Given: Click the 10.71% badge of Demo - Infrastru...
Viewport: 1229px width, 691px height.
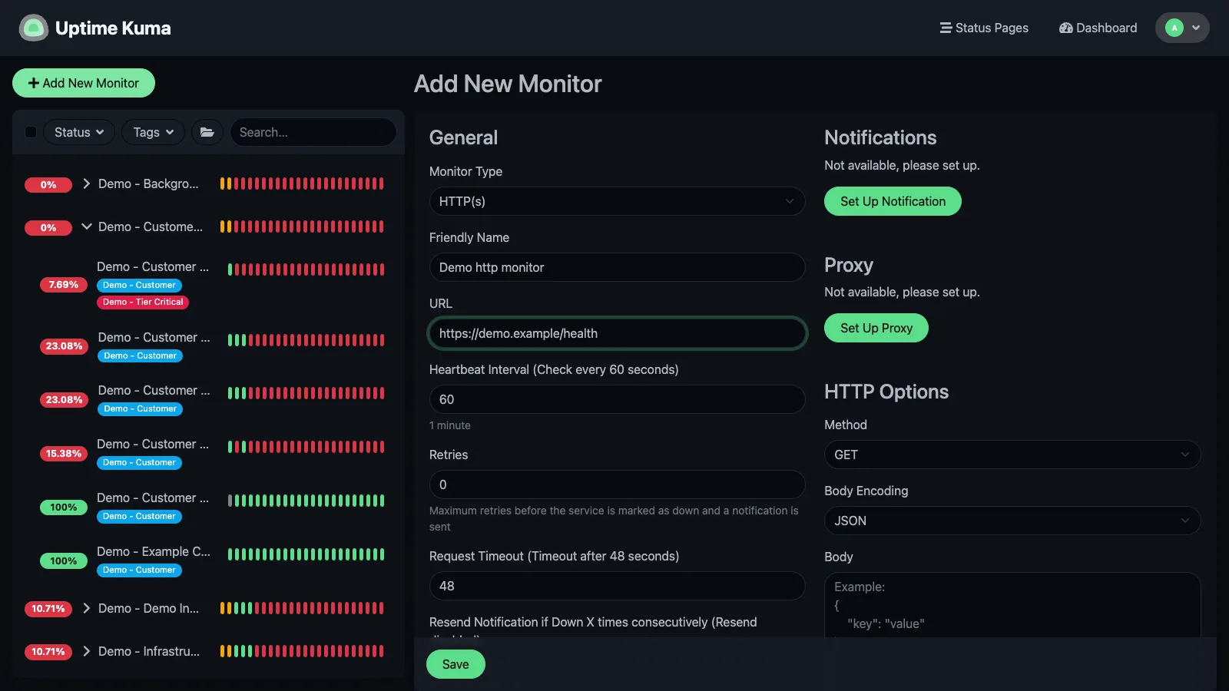Looking at the screenshot, I should [48, 652].
